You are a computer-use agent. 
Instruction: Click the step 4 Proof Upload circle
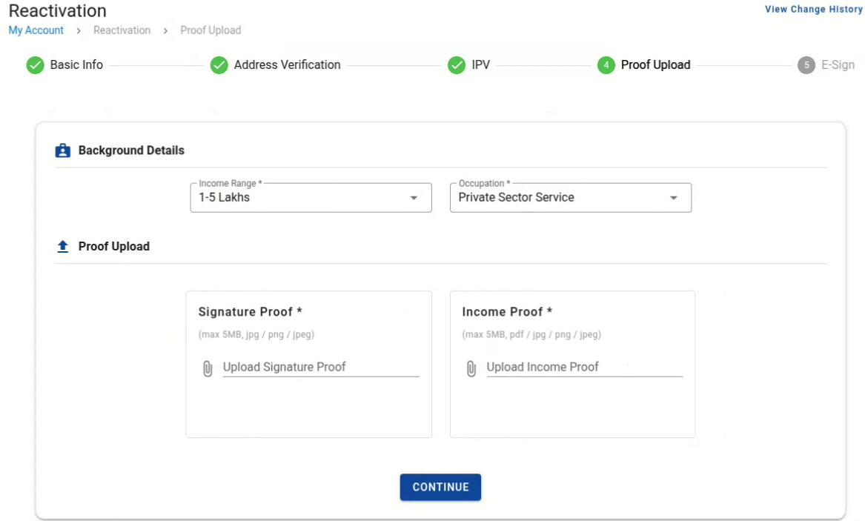(x=606, y=65)
